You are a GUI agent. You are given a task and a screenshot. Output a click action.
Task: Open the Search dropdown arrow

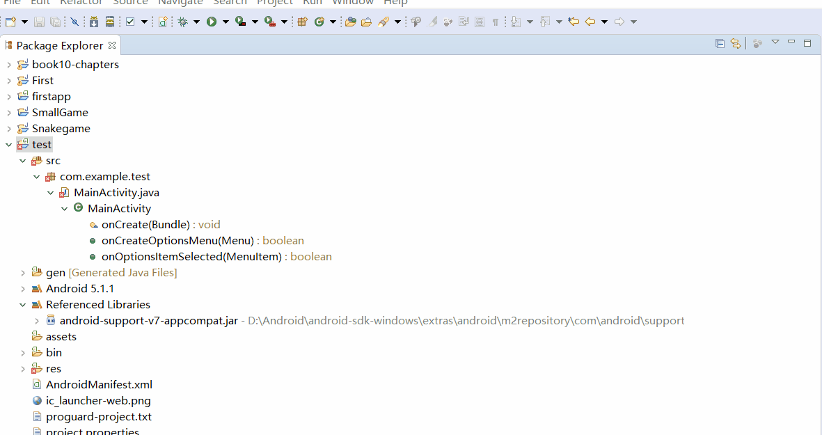pos(398,22)
